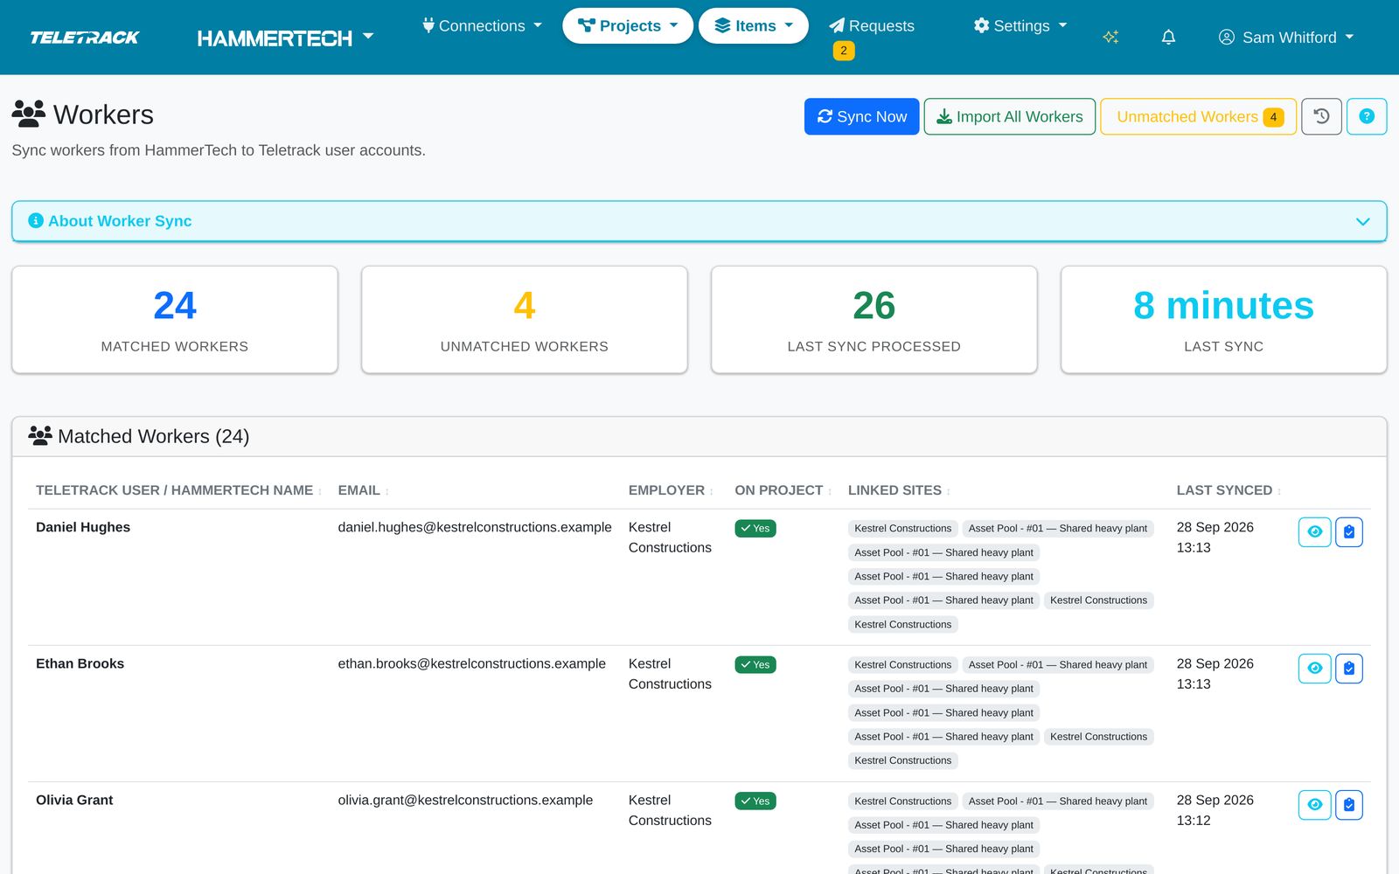This screenshot has width=1399, height=874.
Task: Open the Items menu
Action: pyautogui.click(x=754, y=26)
